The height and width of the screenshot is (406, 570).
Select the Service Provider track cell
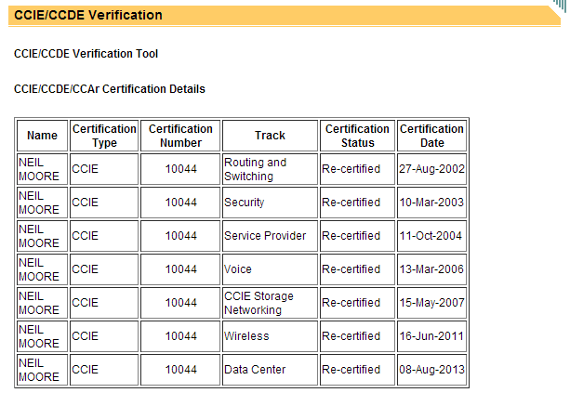(270, 236)
